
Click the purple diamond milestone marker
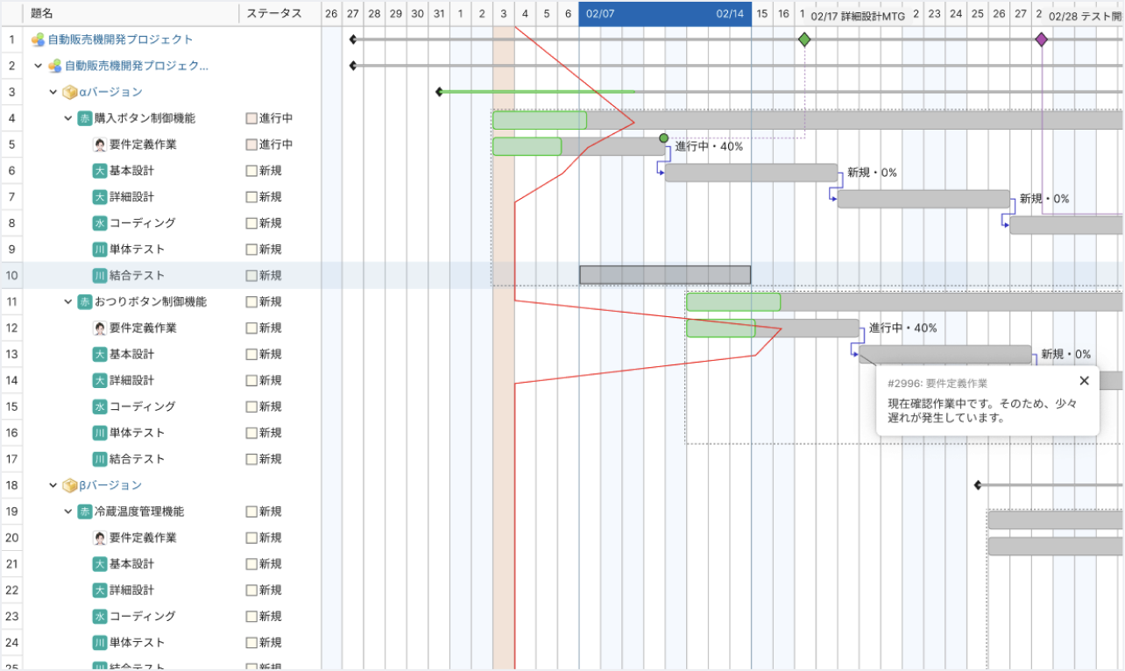(1041, 39)
